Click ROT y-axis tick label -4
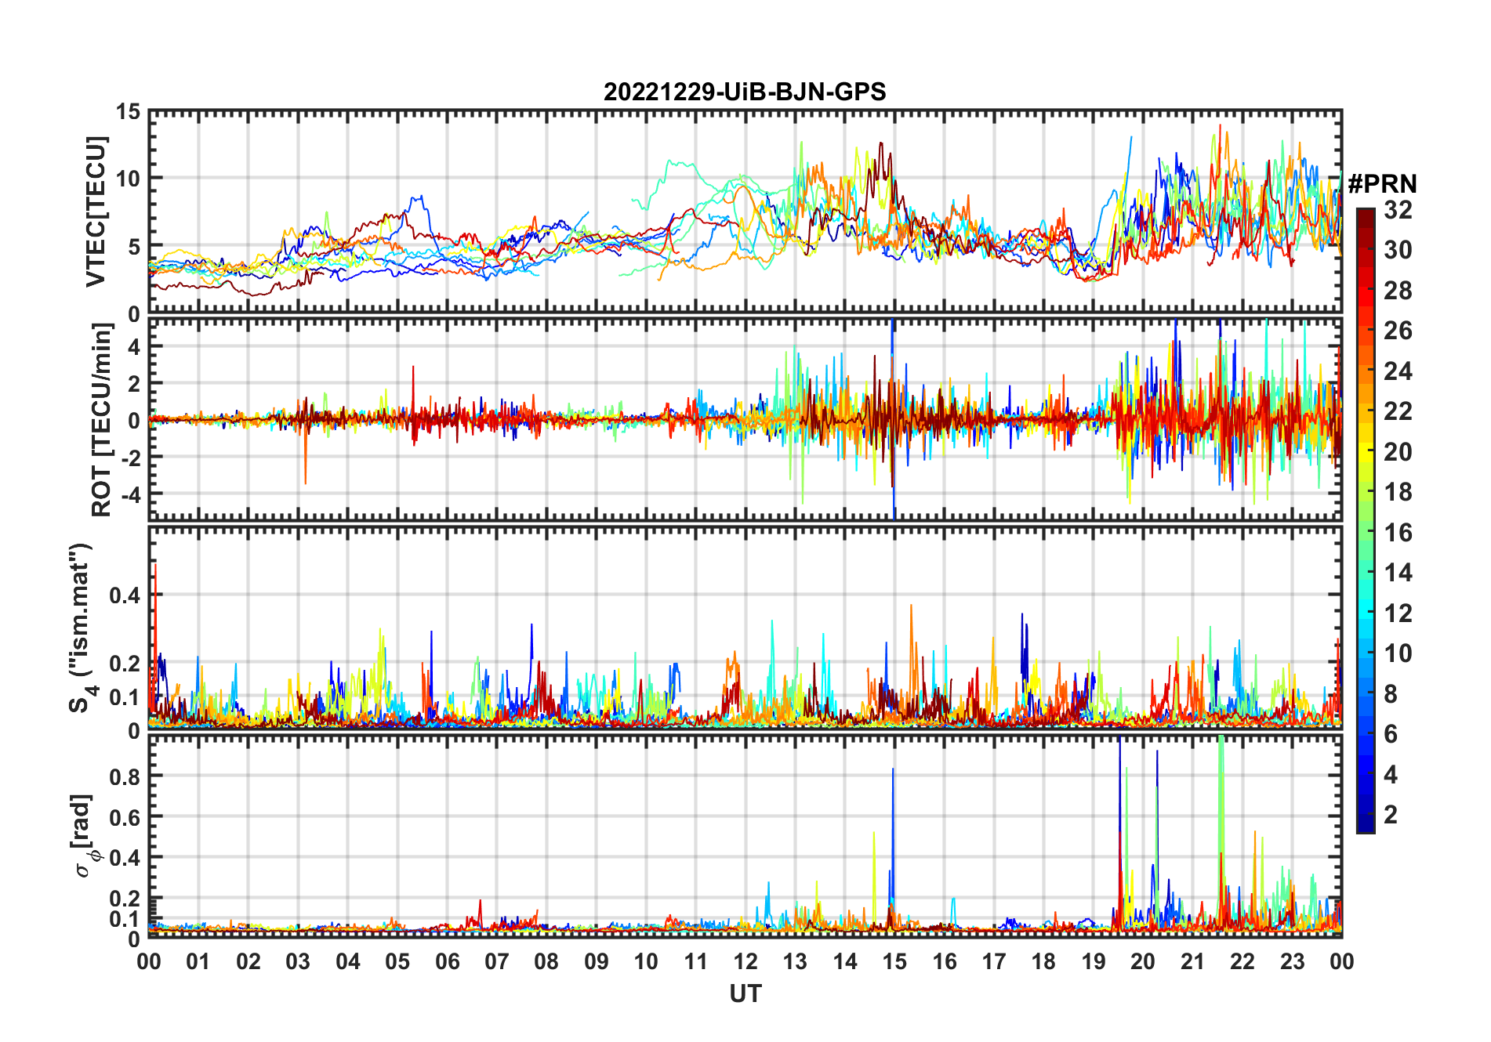This screenshot has width=1491, height=1042. 130,494
